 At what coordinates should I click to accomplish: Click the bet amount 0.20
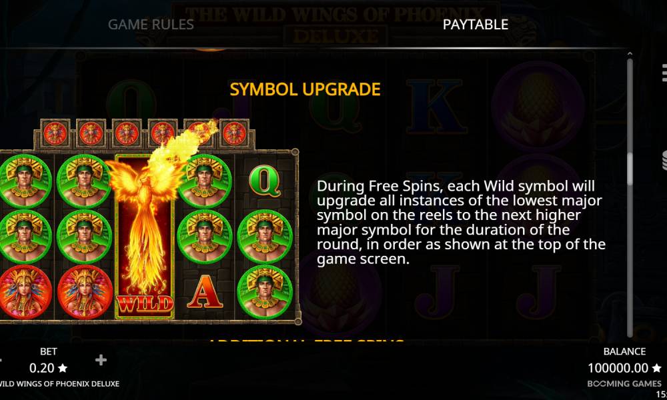(x=41, y=368)
